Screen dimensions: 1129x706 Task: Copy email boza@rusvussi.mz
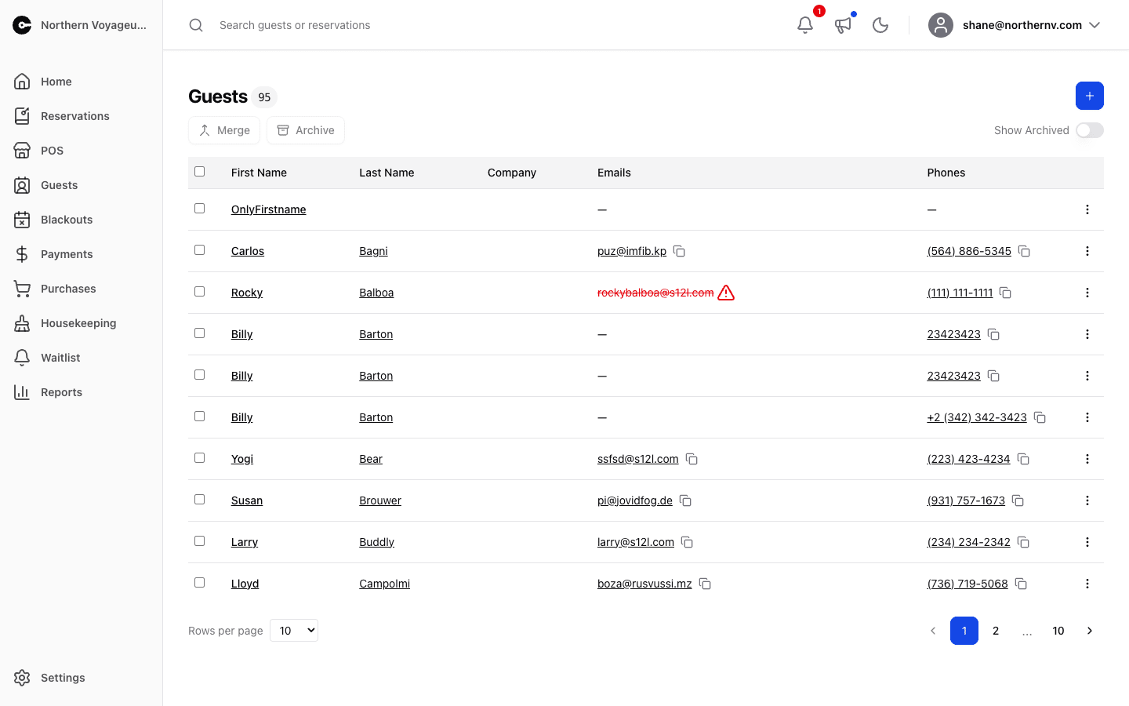pos(705,584)
